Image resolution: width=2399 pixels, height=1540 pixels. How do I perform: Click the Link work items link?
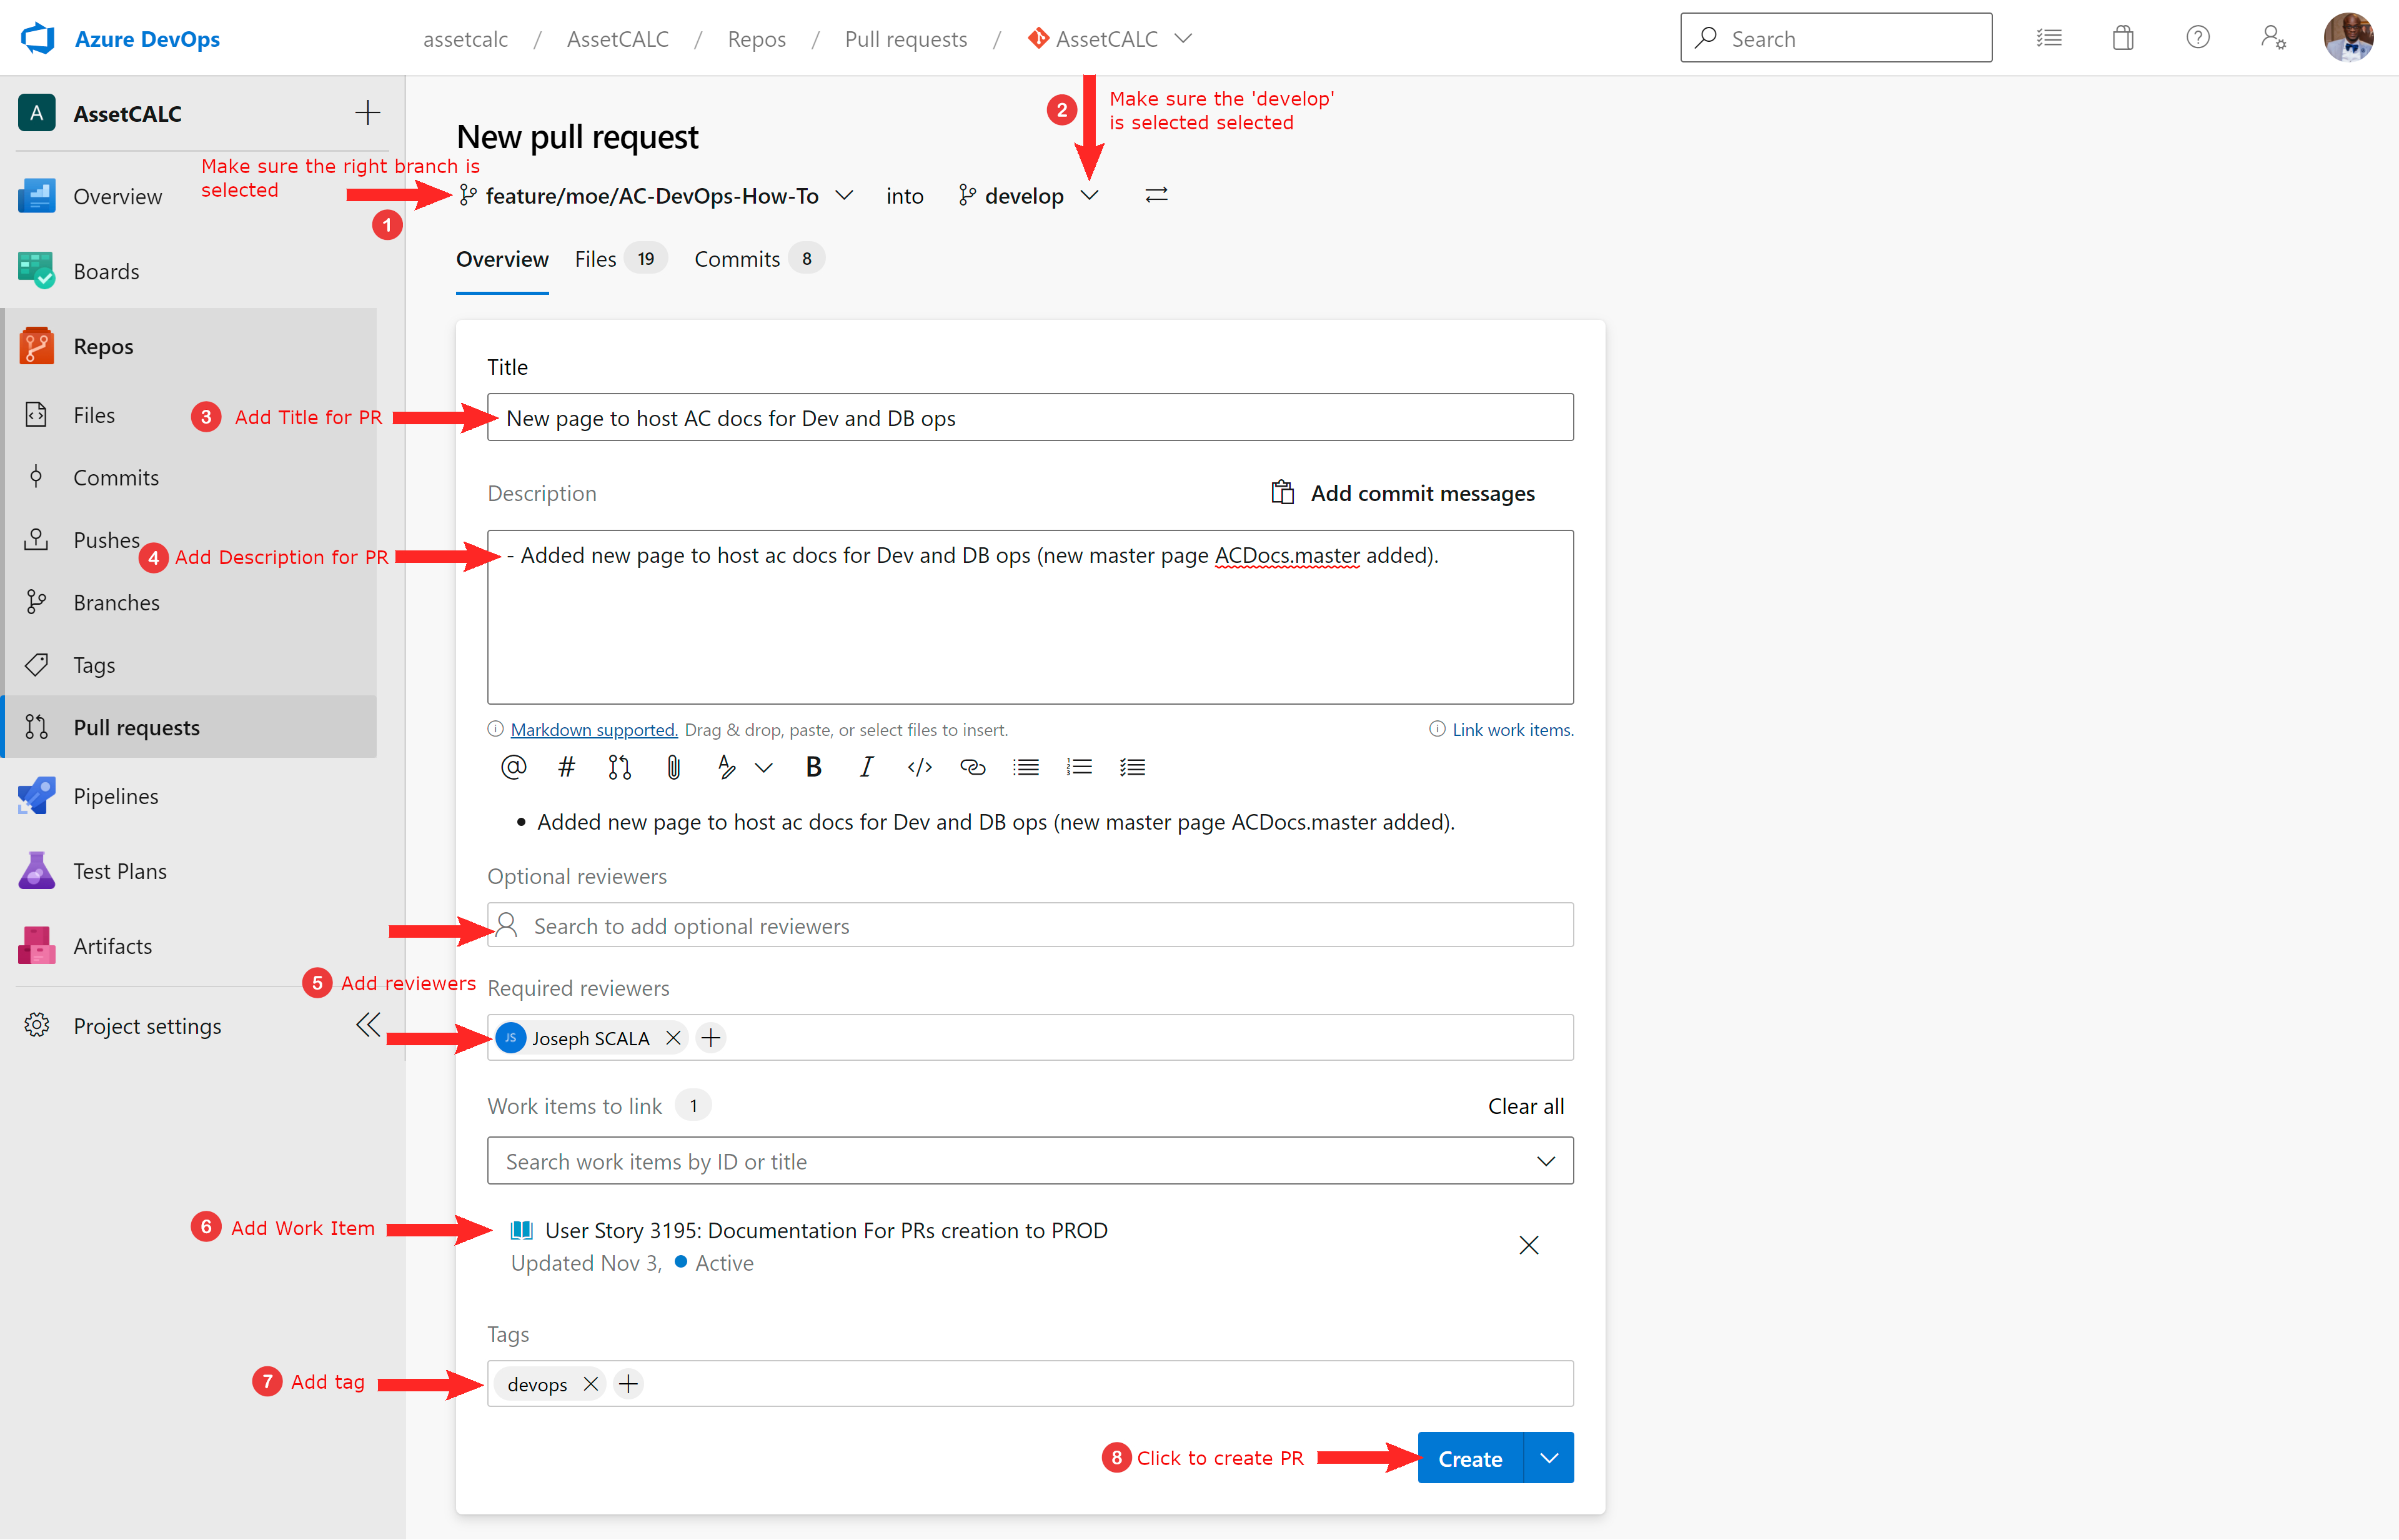1512,730
